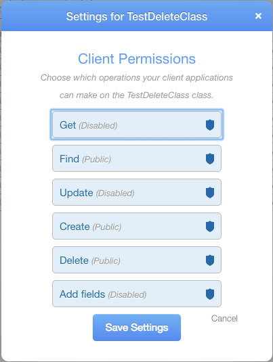Viewport: 273px width, 362px height.
Task: Click the Save Settings button
Action: coord(137,327)
